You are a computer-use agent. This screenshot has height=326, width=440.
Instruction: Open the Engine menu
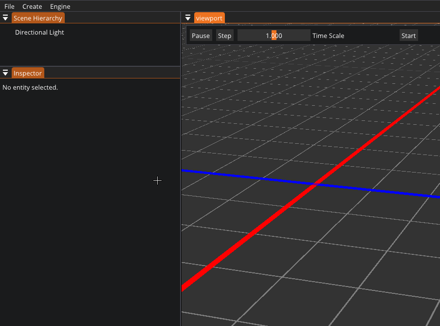60,6
